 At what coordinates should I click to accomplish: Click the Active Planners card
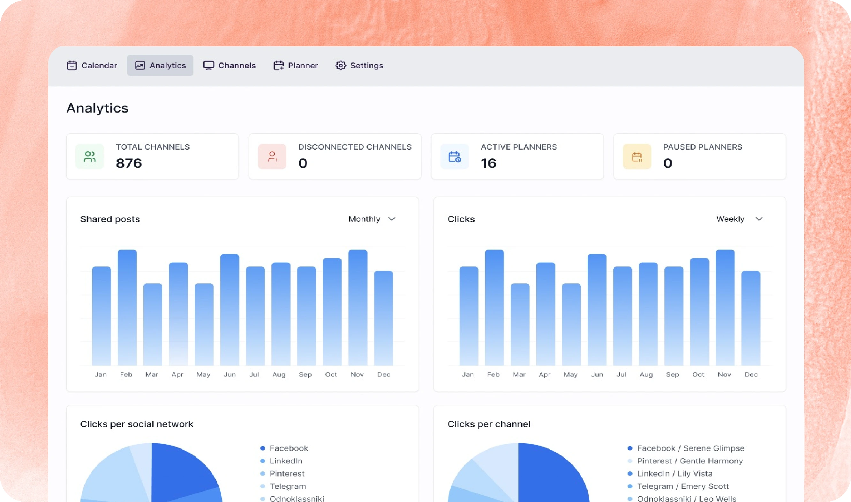(x=517, y=156)
